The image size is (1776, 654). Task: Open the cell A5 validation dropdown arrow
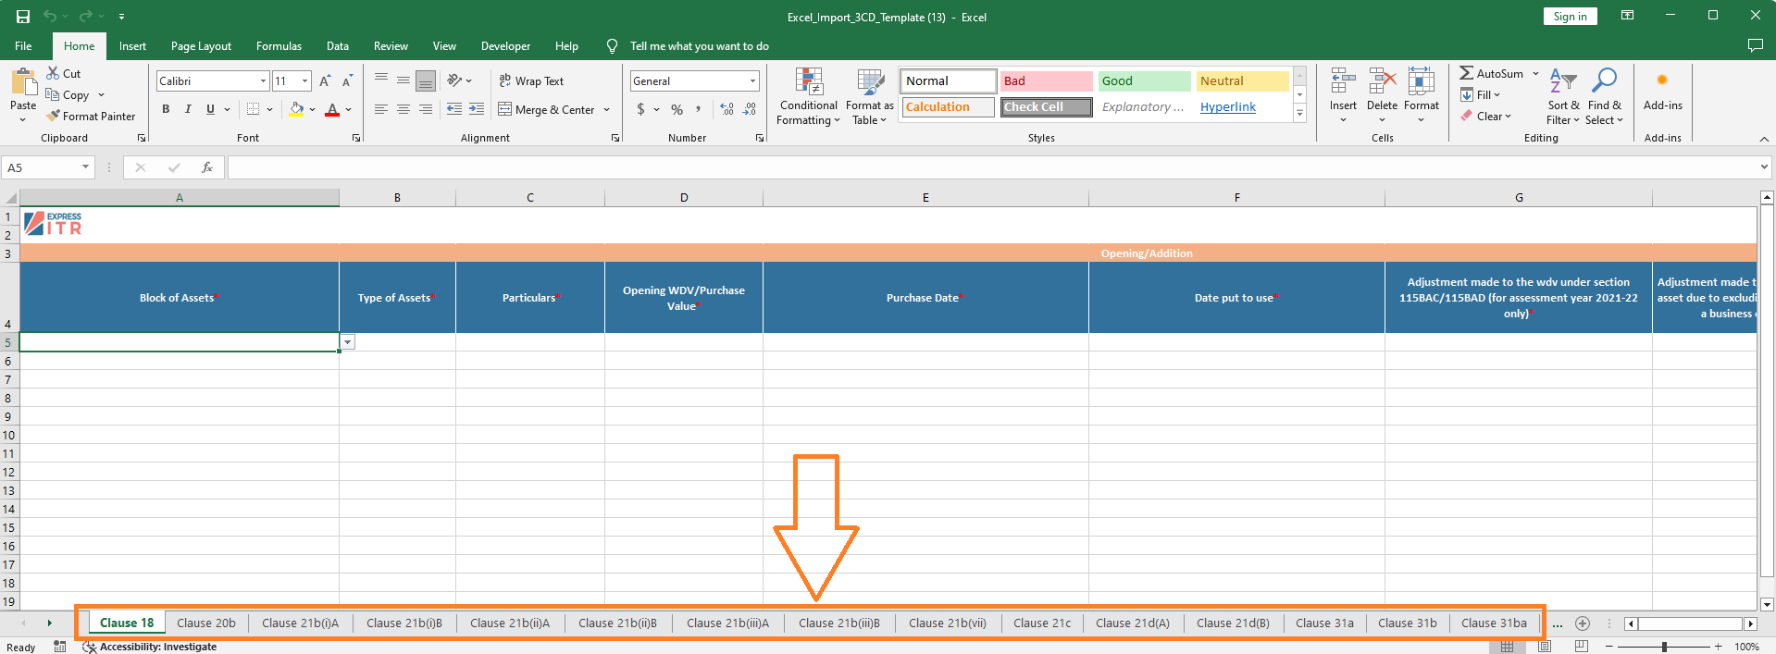pyautogui.click(x=348, y=342)
